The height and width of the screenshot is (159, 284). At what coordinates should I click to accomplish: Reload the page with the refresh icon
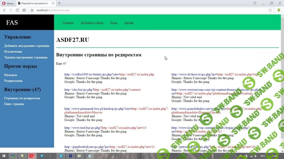coord(17,10)
